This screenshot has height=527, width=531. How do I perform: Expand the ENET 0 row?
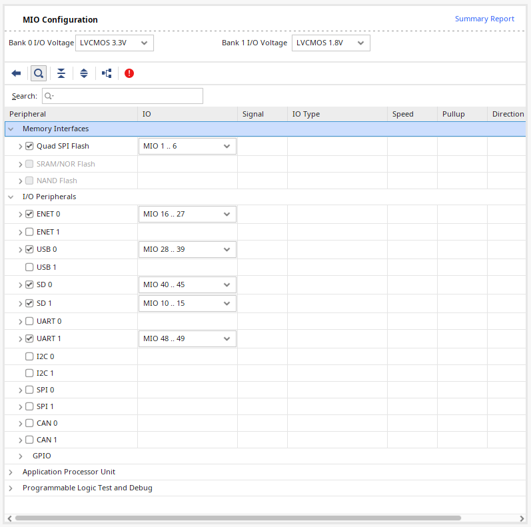[20, 215]
